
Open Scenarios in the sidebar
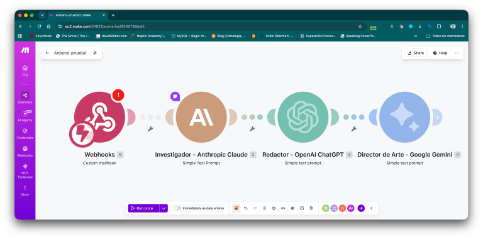coord(25,97)
